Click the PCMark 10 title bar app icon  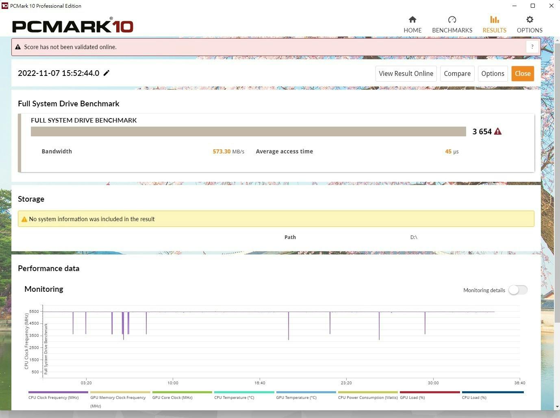[x=5, y=6]
